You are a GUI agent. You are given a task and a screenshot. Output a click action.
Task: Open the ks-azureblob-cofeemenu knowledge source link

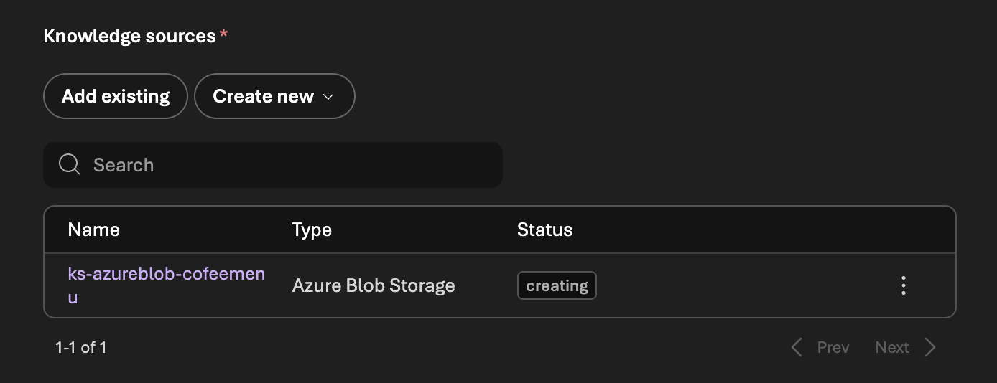[x=166, y=274]
